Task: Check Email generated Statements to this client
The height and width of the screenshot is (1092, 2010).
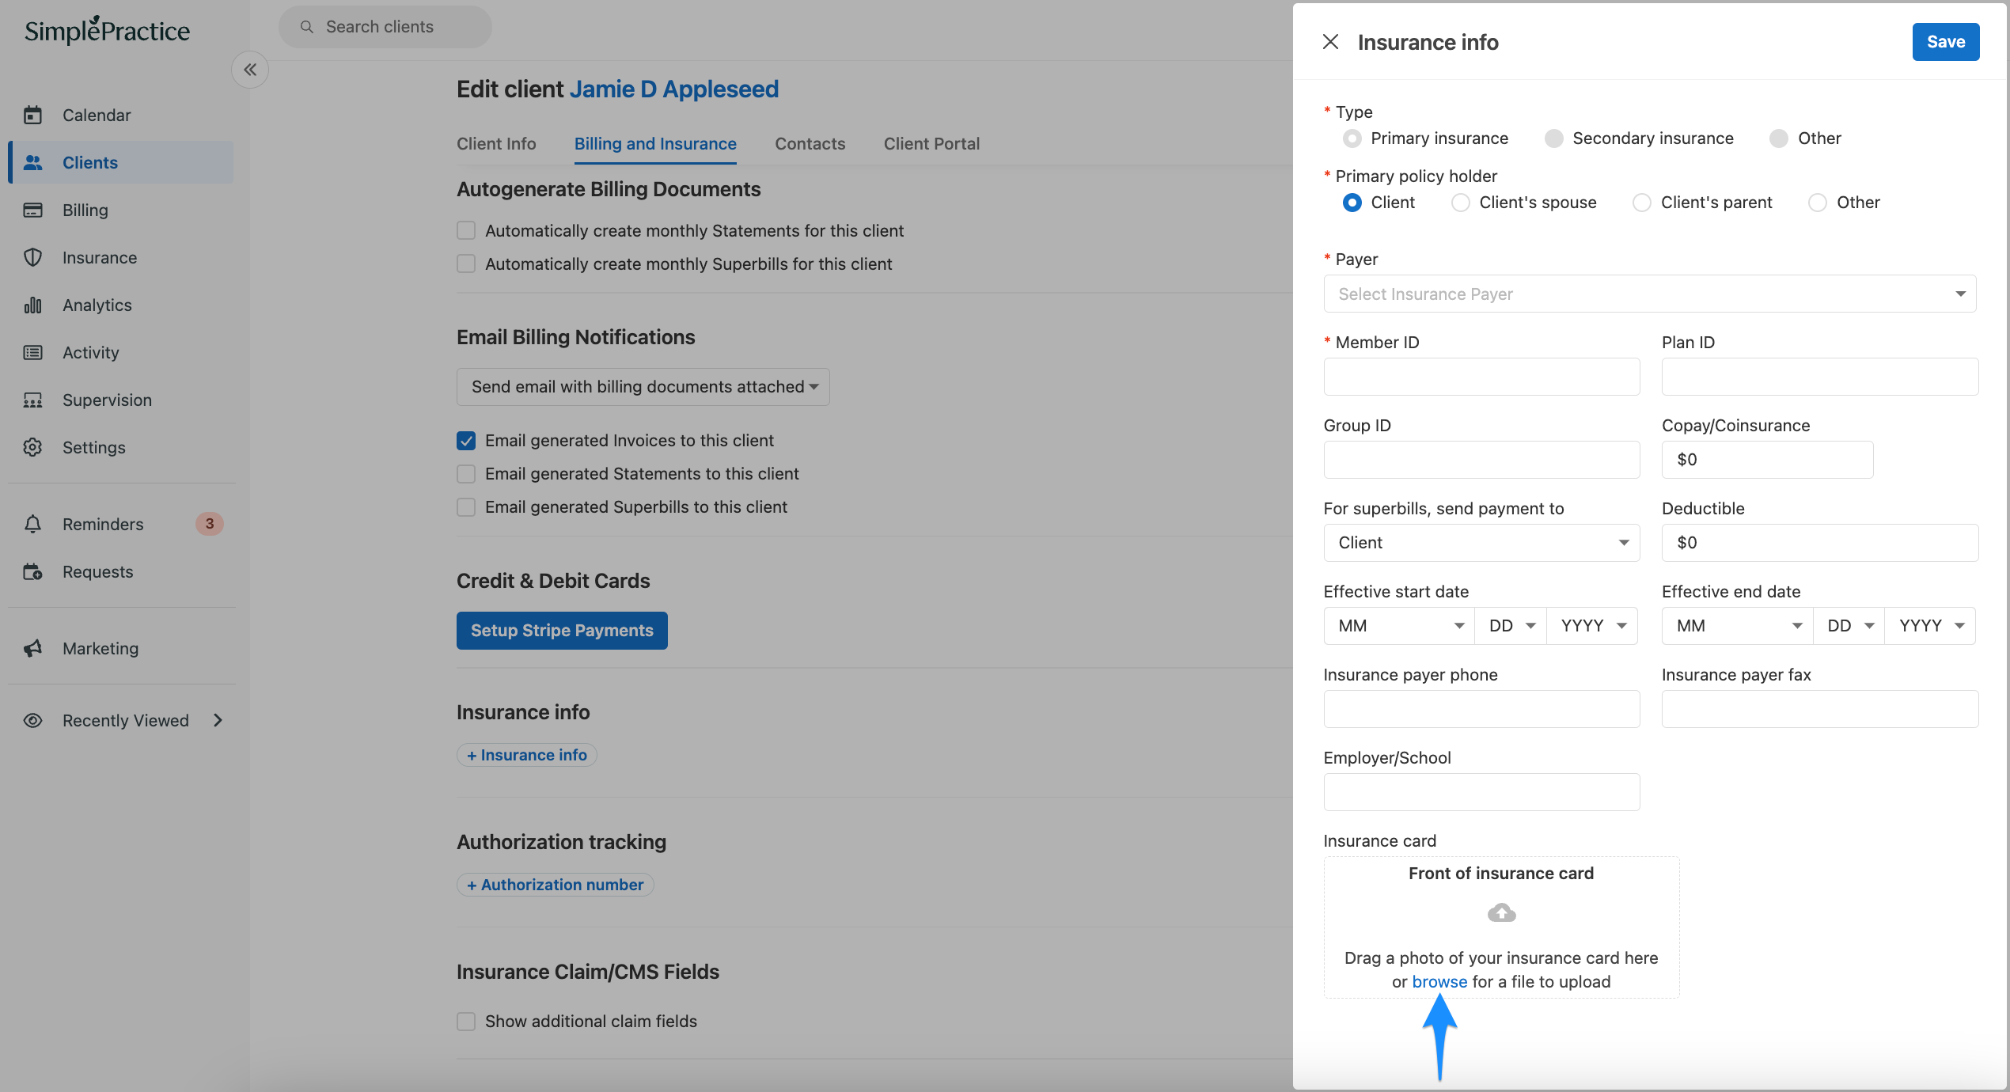Action: (x=466, y=474)
